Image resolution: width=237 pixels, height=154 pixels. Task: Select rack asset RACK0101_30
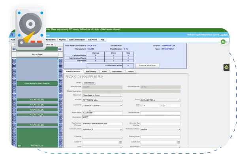pyautogui.click(x=37, y=100)
